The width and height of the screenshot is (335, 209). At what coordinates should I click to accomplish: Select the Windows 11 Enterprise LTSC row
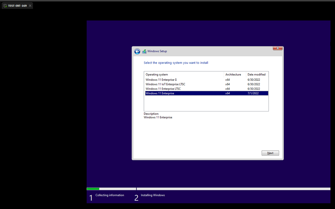tap(207, 89)
